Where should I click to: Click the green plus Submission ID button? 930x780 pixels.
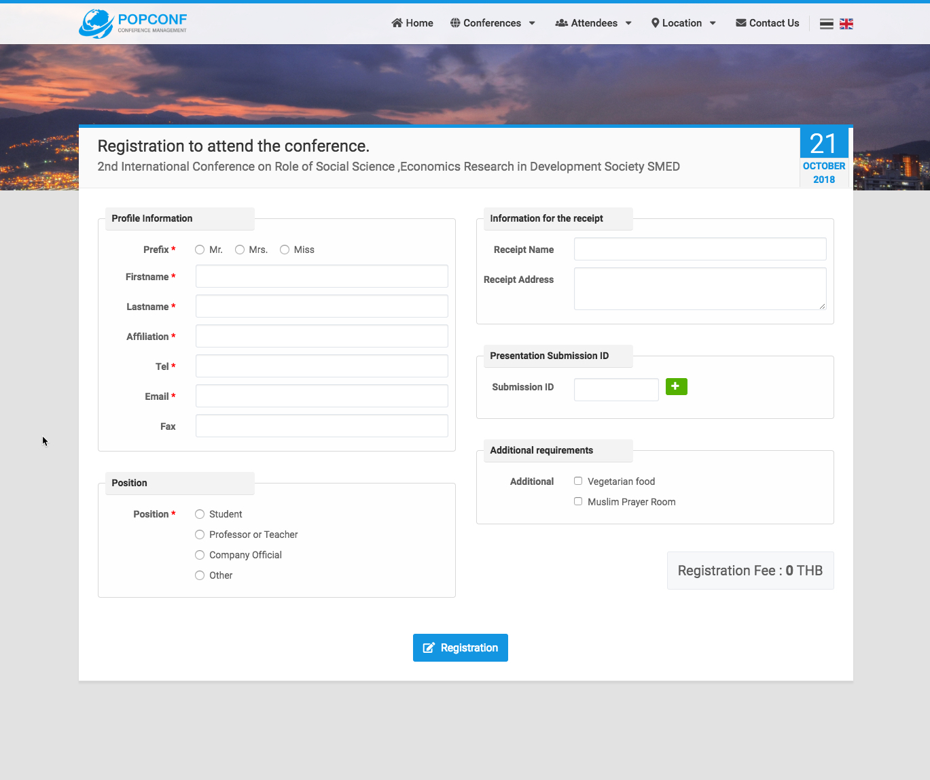[676, 386]
